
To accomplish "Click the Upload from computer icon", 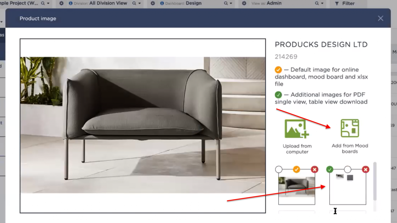I will pyautogui.click(x=297, y=129).
